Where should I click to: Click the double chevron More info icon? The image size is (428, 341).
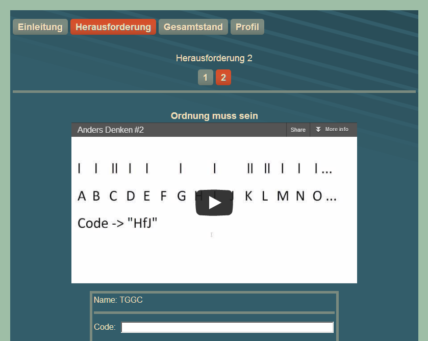point(318,130)
